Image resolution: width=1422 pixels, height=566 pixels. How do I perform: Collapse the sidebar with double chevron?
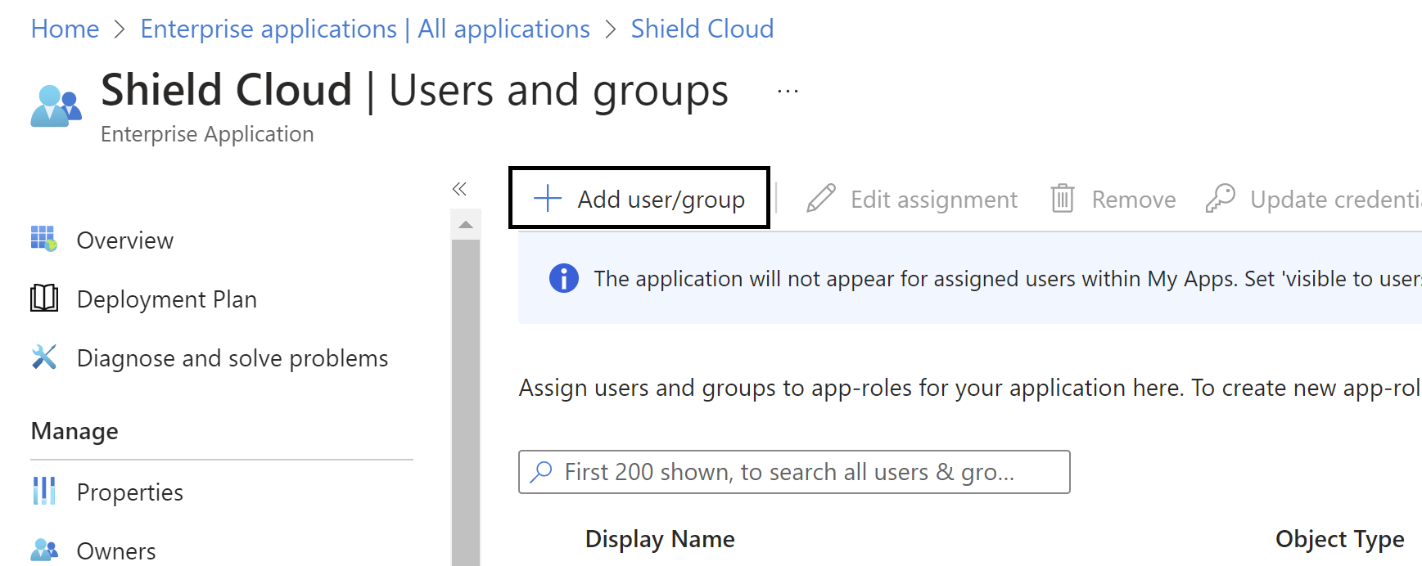tap(459, 189)
